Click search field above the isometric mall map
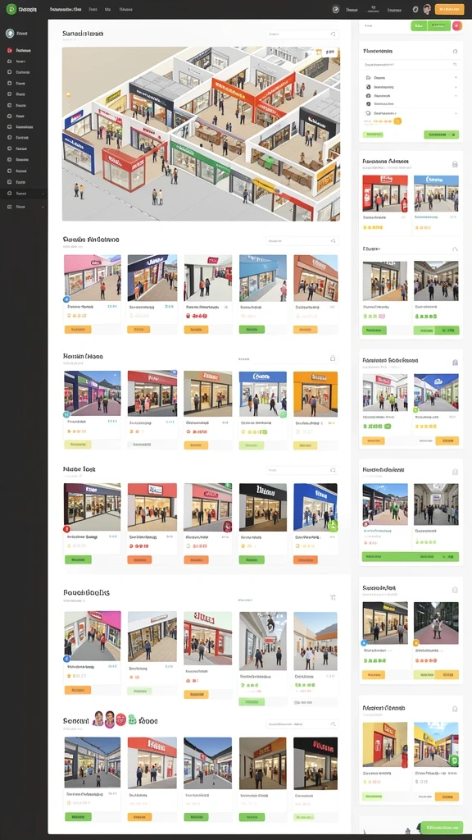This screenshot has width=472, height=840. [302, 34]
